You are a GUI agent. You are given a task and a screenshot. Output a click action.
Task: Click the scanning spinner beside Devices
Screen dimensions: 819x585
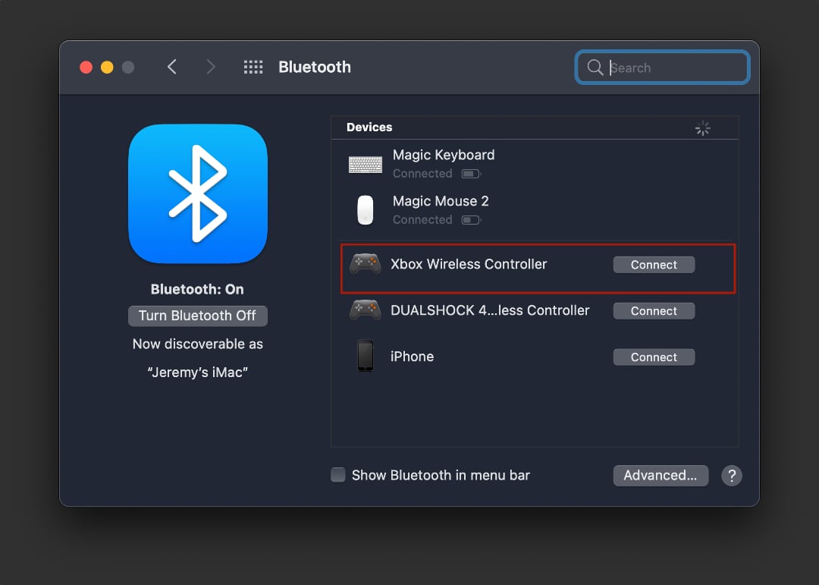coord(702,128)
